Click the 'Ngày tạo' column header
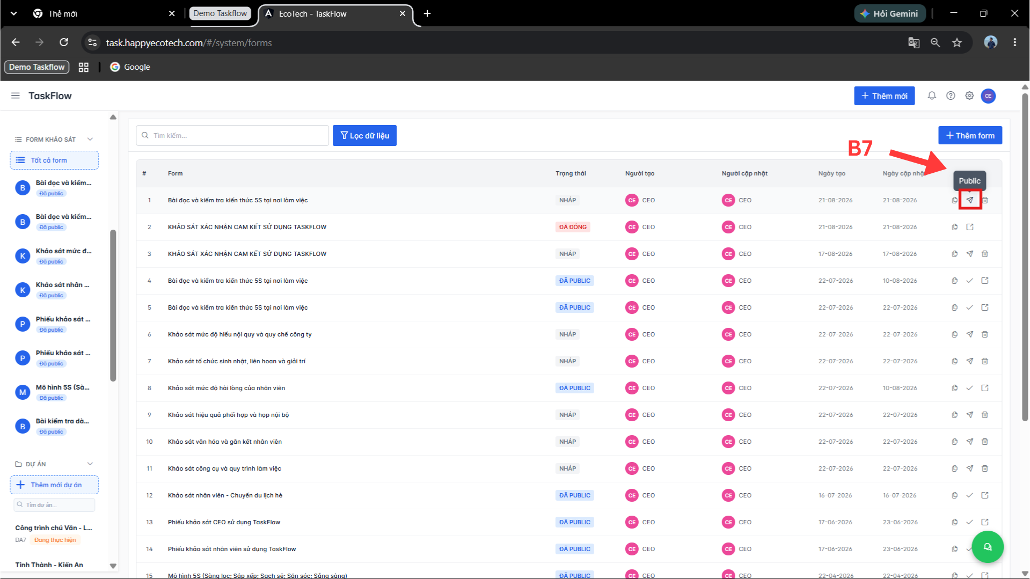The width and height of the screenshot is (1030, 579). pyautogui.click(x=831, y=173)
